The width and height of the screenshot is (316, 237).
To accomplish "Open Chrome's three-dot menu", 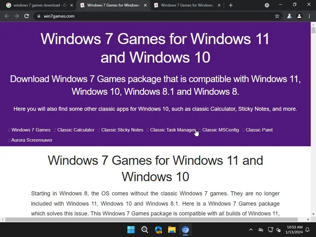I will [x=309, y=16].
